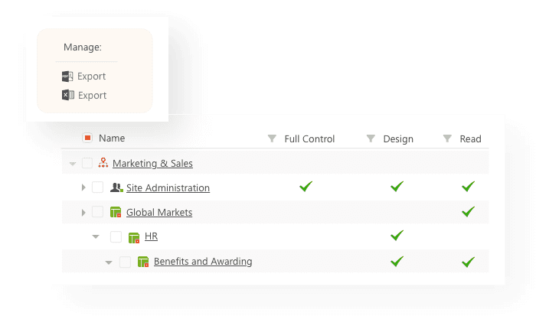The width and height of the screenshot is (536, 316).
Task: Open the Read column filter
Action: click(x=447, y=138)
